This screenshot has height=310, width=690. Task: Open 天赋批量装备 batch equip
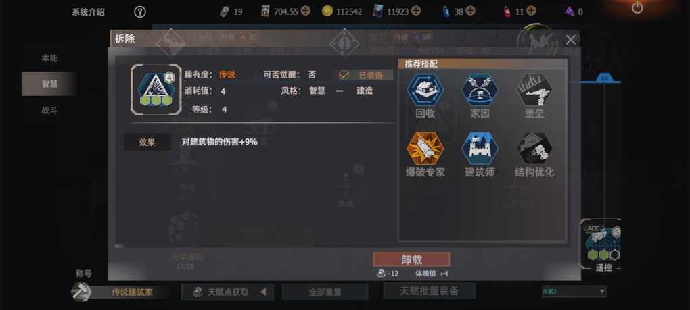[x=429, y=290]
